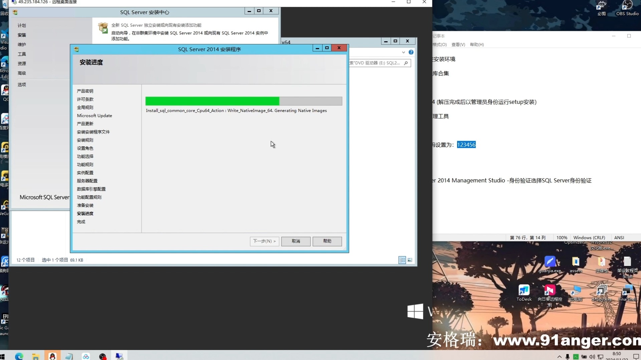Select 资源 in SQL Server 安装中心

(22, 64)
